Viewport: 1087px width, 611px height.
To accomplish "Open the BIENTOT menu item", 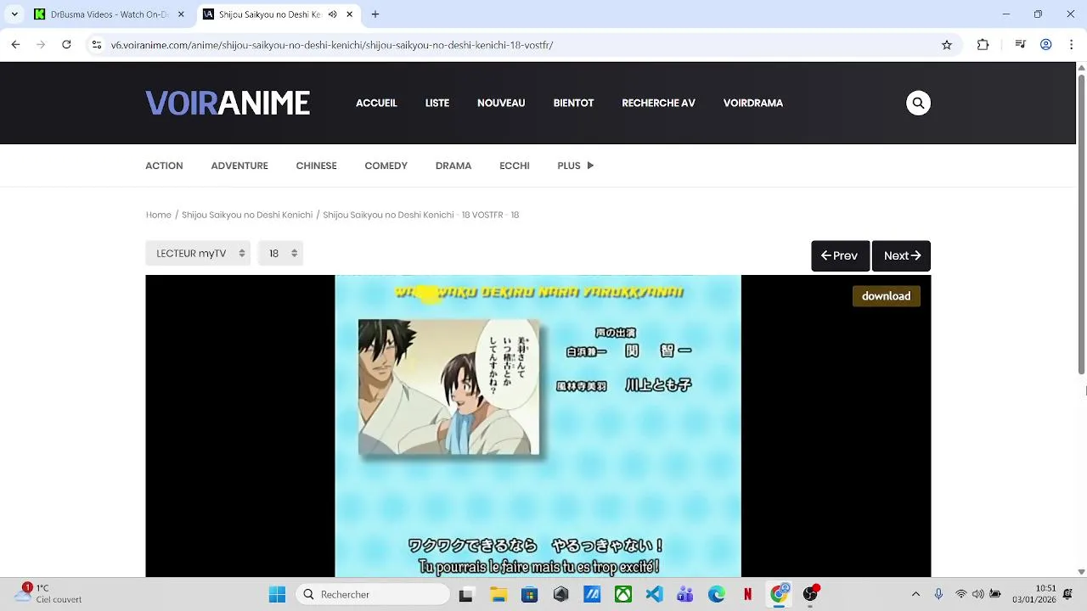I will tap(573, 103).
